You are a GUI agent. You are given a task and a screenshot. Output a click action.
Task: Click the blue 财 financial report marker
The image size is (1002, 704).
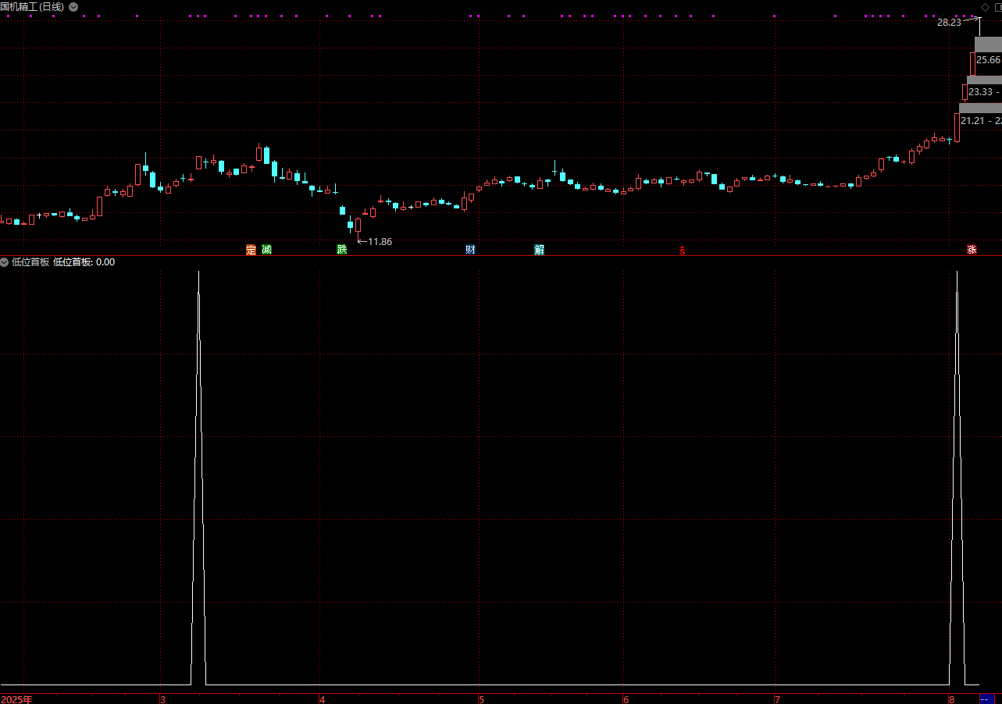pyautogui.click(x=470, y=250)
